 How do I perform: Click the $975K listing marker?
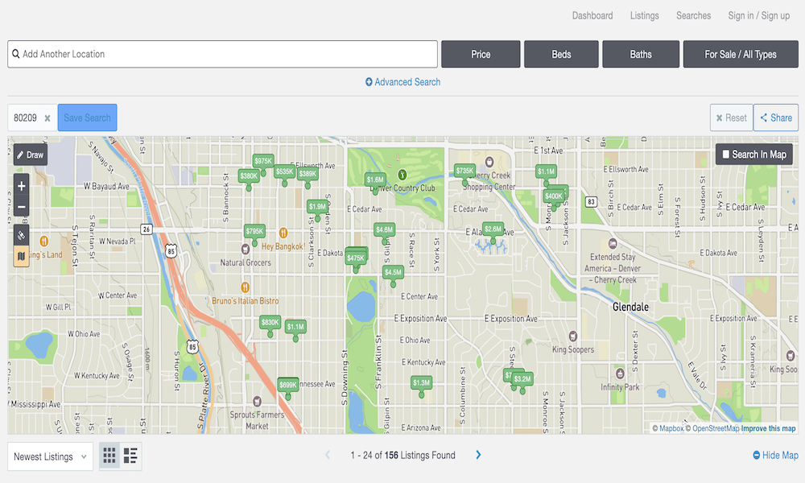pyautogui.click(x=263, y=163)
